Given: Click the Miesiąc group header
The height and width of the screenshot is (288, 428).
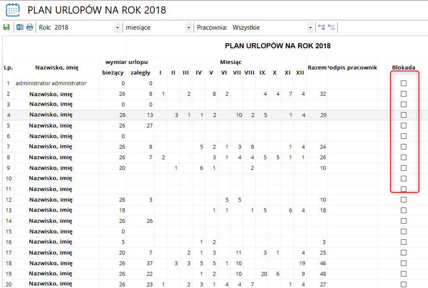Looking at the screenshot, I should click(x=231, y=62).
